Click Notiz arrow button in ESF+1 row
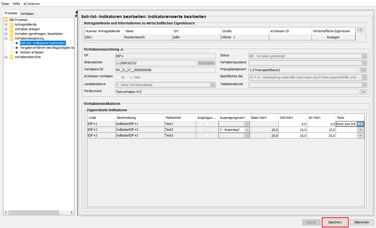 tap(360, 124)
